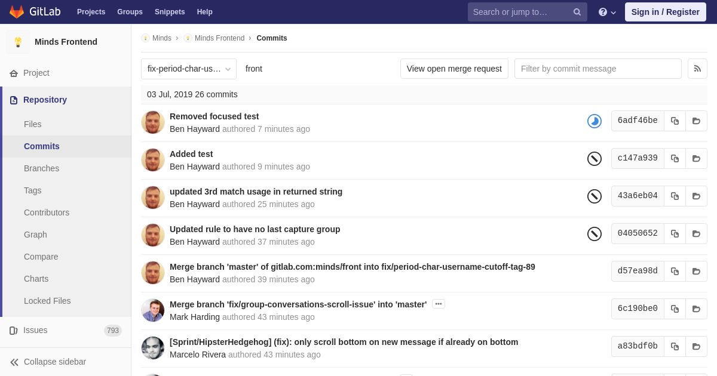
Task: Open Help in the top bar
Action: (205, 12)
